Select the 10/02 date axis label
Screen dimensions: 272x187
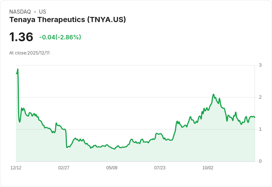pyautogui.click(x=208, y=167)
